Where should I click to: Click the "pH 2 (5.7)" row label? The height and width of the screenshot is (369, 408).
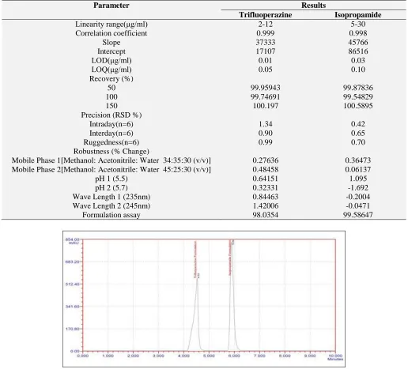[x=111, y=188]
